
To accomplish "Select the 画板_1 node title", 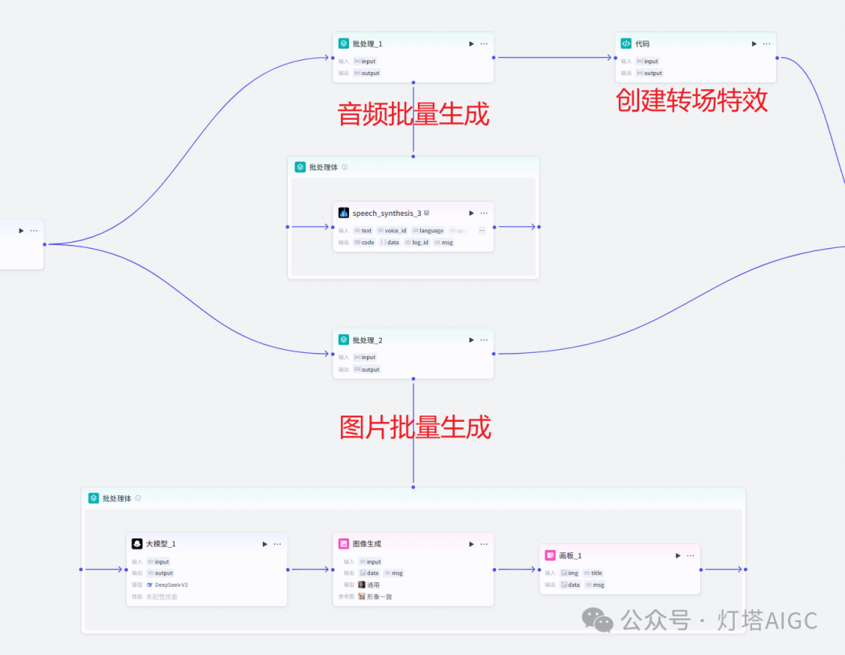I will click(x=570, y=556).
